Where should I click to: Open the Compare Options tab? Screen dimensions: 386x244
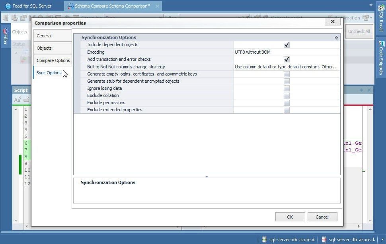coord(53,60)
